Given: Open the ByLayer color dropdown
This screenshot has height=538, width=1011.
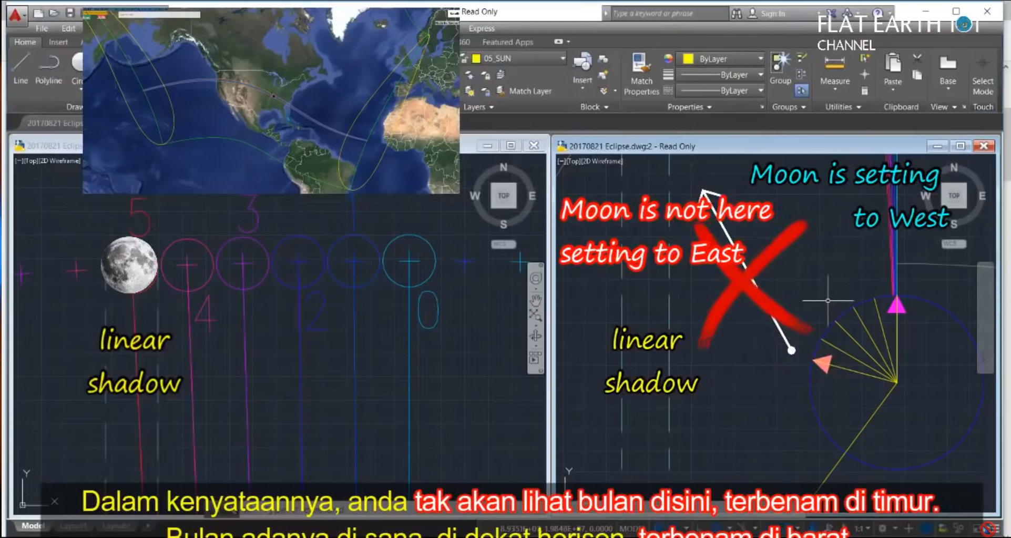Looking at the screenshot, I should 720,59.
